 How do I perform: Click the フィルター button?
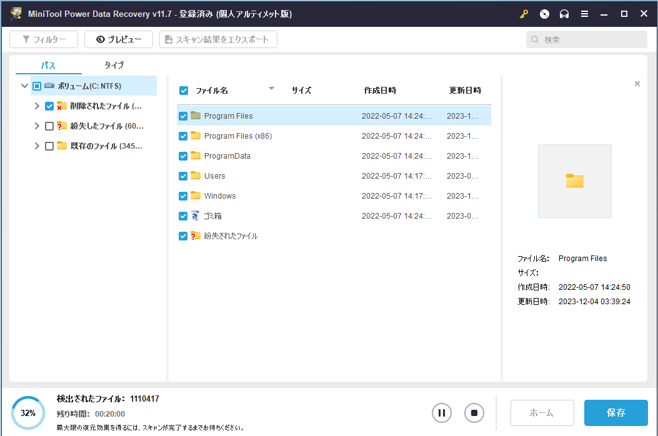pyautogui.click(x=44, y=39)
